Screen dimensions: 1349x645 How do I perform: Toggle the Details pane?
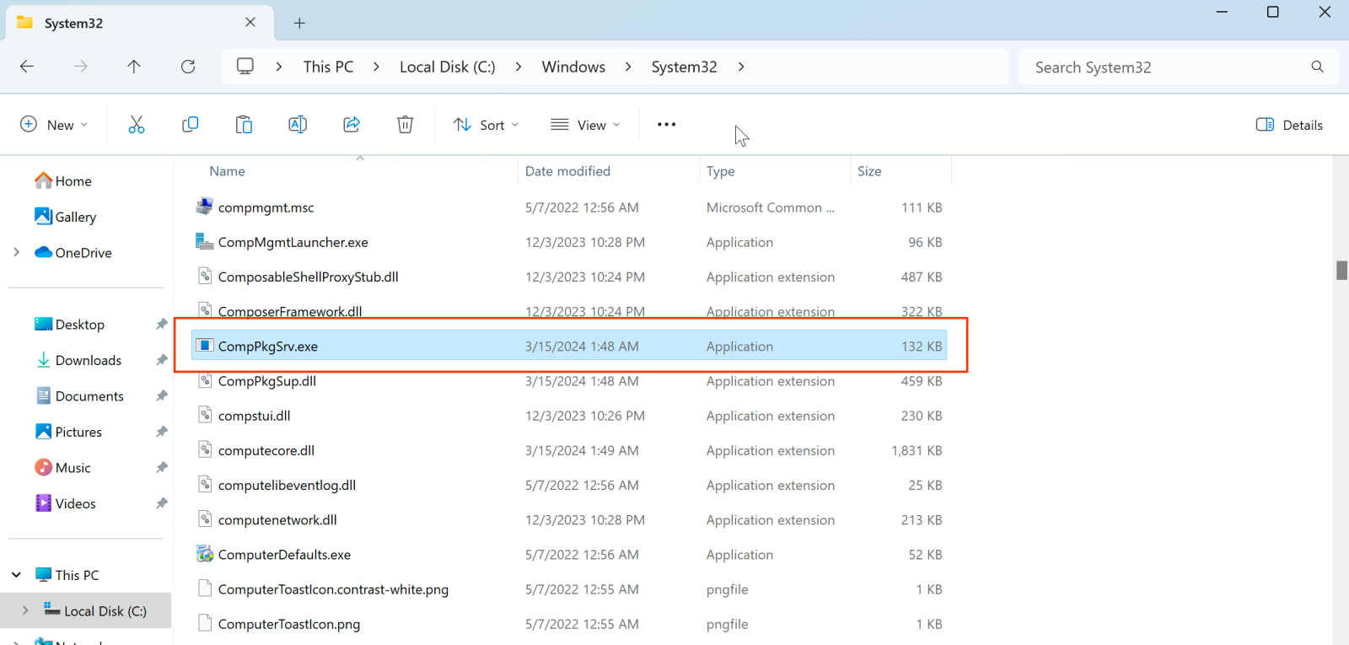coord(1289,125)
